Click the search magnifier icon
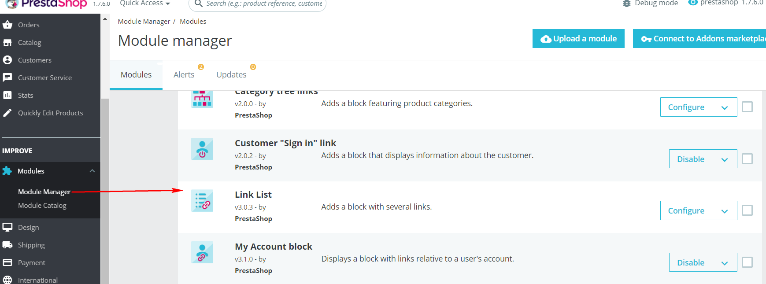Image resolution: width=766 pixels, height=284 pixels. 199,4
